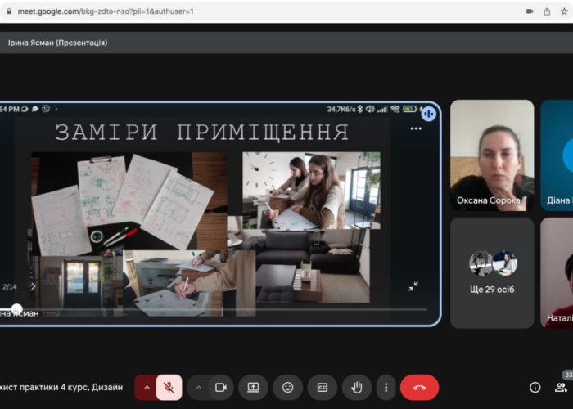Bookmark this page with the star icon
Image resolution: width=573 pixels, height=409 pixels.
pyautogui.click(x=566, y=11)
